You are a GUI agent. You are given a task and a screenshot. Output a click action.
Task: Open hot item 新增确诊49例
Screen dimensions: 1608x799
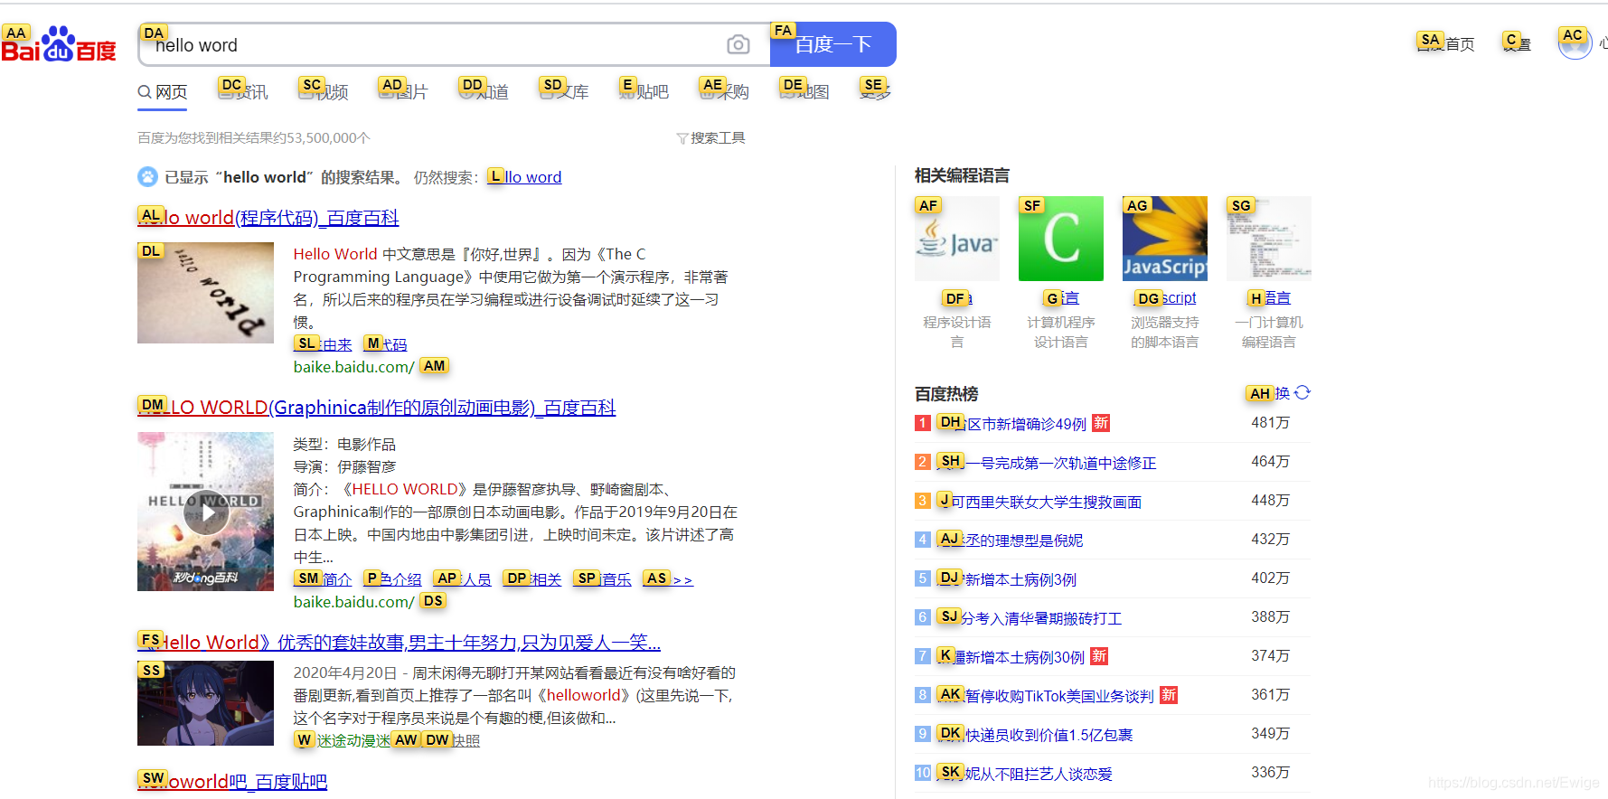(x=1011, y=424)
